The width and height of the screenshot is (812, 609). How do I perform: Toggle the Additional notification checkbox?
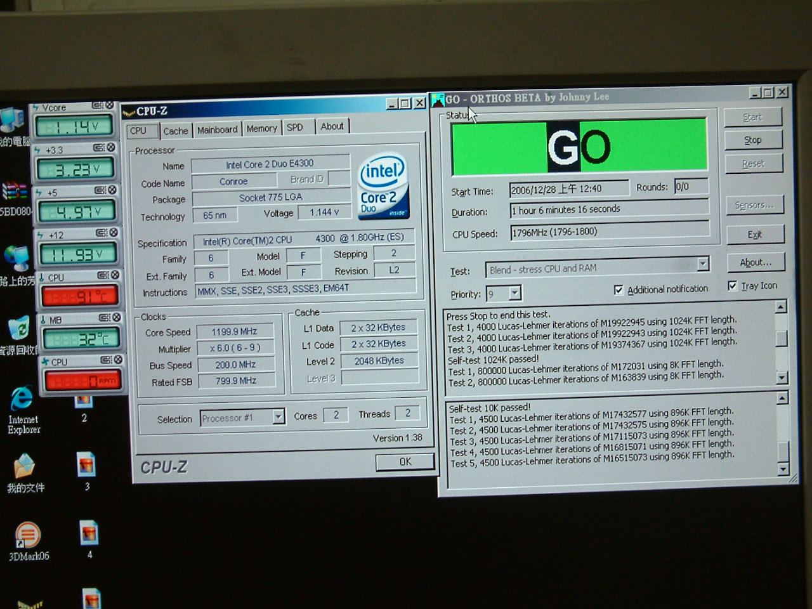[x=619, y=290]
